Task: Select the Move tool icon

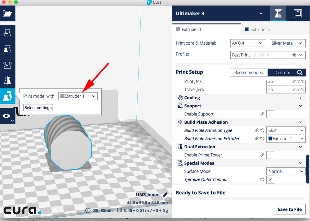Action: point(7,33)
